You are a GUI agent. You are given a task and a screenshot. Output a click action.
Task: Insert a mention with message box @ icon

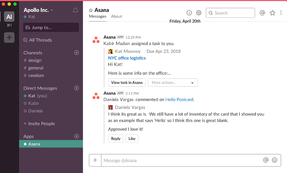click(266, 160)
